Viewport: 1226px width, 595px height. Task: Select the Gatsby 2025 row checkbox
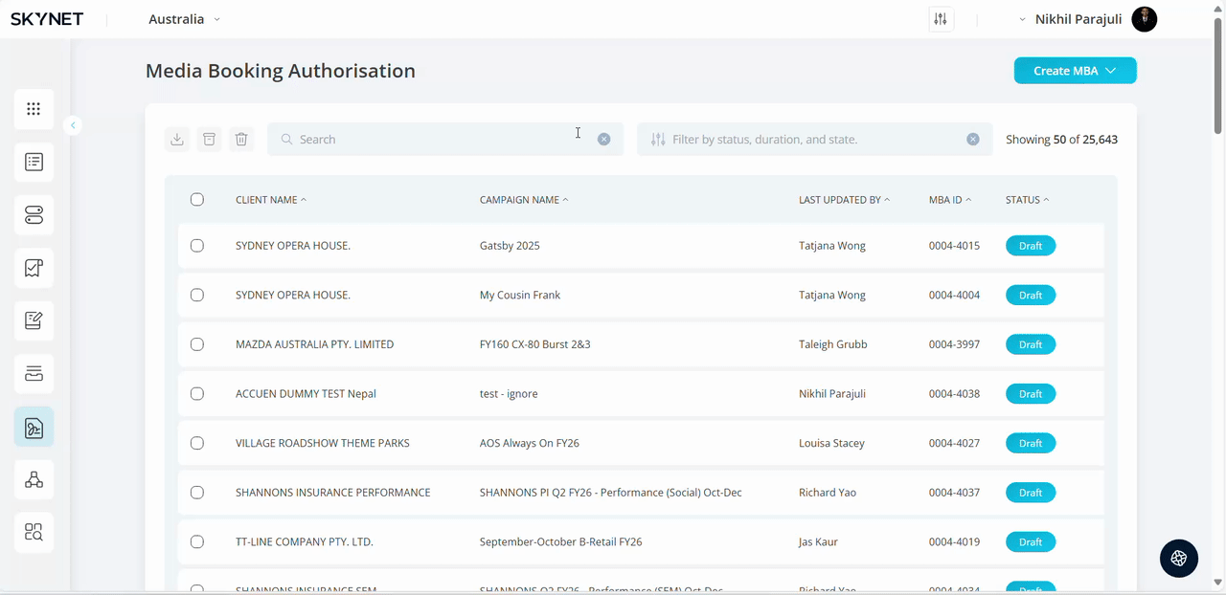click(x=197, y=246)
